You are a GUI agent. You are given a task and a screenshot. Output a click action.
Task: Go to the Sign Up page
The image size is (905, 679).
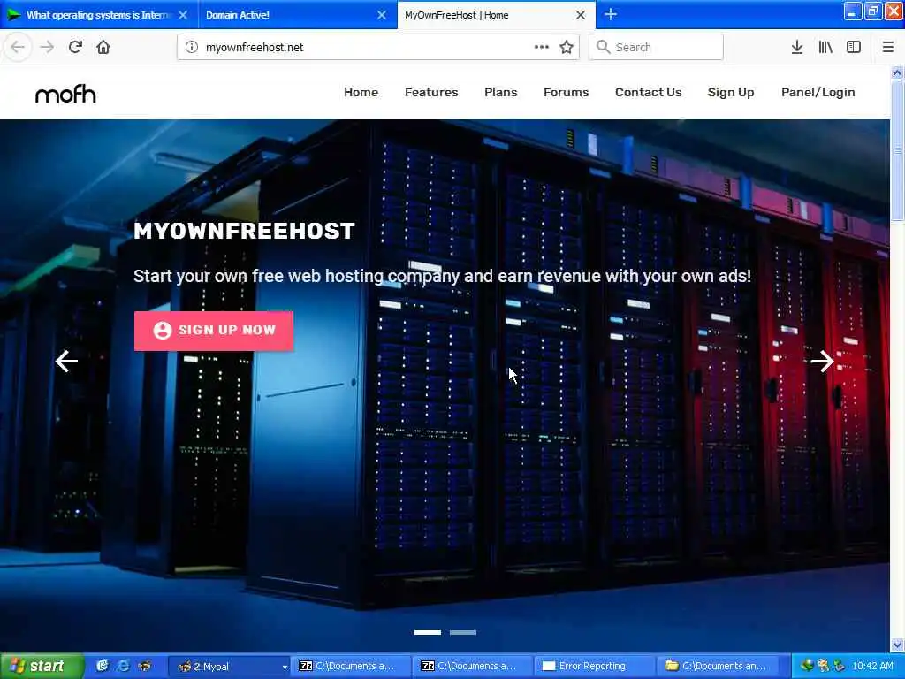pyautogui.click(x=731, y=92)
